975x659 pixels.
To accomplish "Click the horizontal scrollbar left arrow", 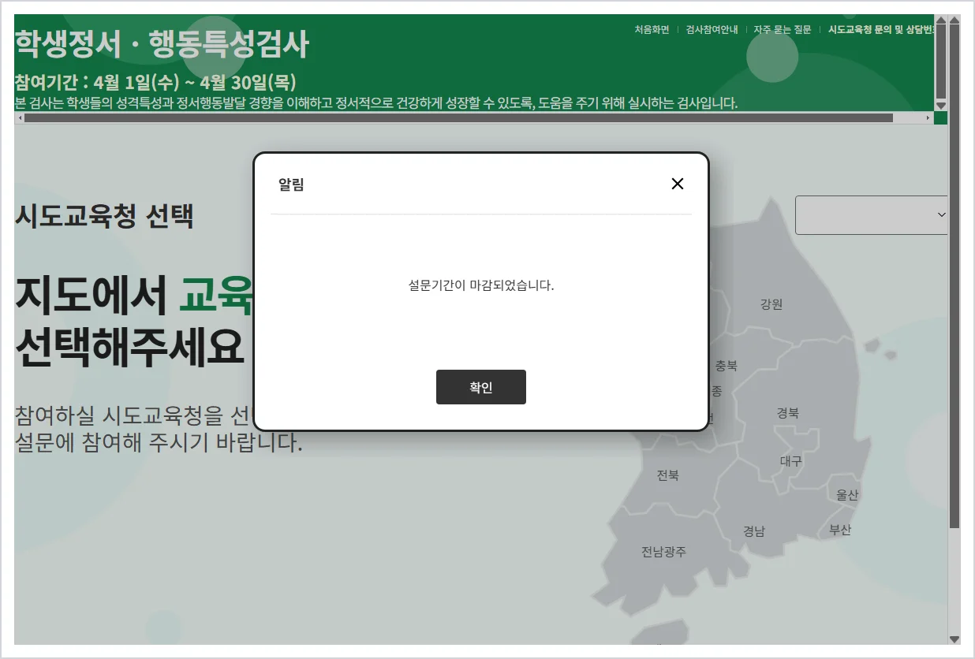I will click(x=20, y=118).
